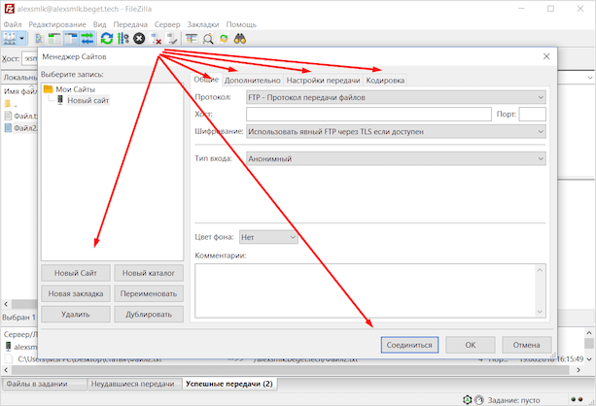Select Мои Сайты label in site tree
The width and height of the screenshot is (596, 406).
pyautogui.click(x=75, y=89)
